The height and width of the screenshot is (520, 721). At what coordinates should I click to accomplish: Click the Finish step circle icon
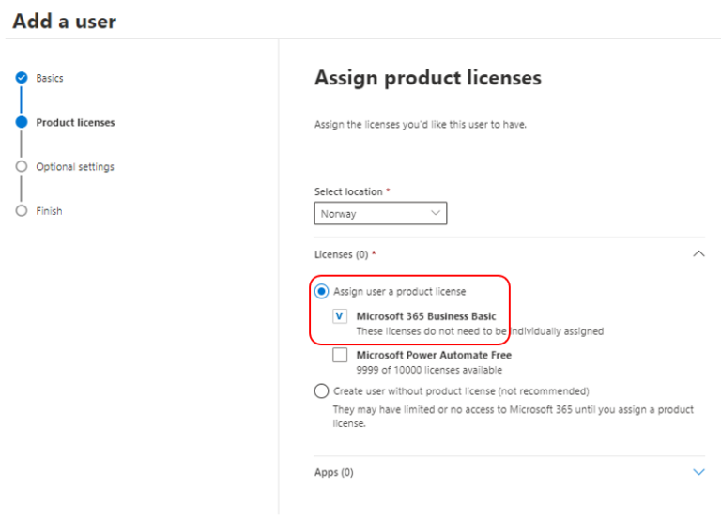click(22, 211)
